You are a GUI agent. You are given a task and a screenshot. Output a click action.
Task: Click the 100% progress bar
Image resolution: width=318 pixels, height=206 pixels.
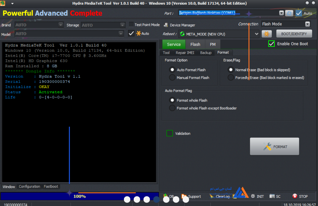click(79, 196)
